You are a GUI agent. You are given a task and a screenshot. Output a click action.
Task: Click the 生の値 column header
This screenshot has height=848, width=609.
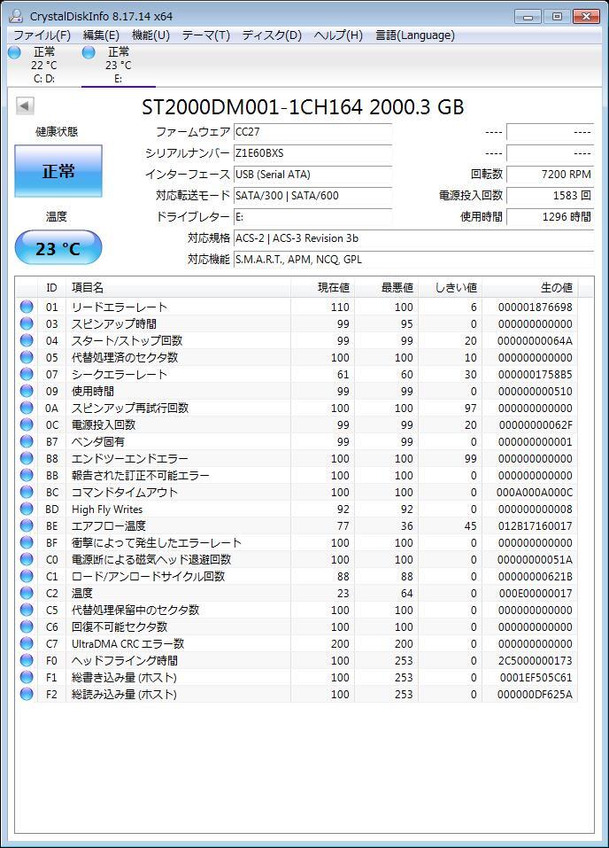pos(529,288)
